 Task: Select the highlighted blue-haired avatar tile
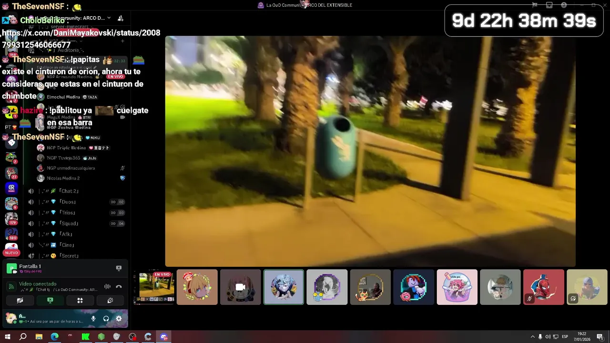[284, 287]
